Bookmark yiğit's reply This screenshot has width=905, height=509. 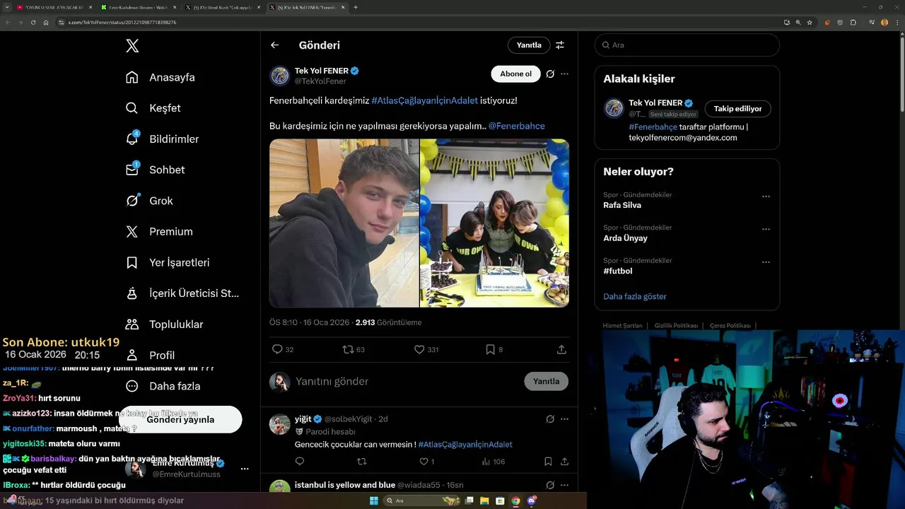(x=548, y=462)
